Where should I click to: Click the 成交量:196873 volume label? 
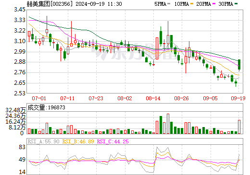(x=47, y=107)
